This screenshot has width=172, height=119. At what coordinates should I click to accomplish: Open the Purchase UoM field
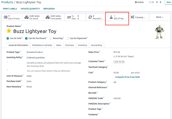29,81
